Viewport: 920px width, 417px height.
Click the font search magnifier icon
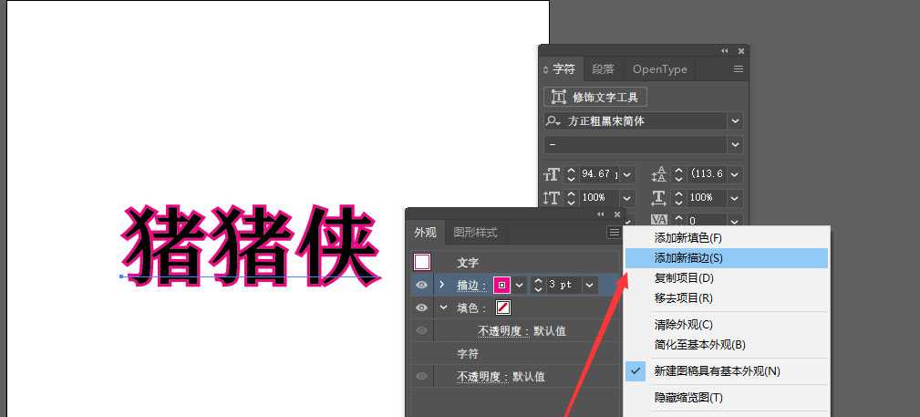point(553,121)
